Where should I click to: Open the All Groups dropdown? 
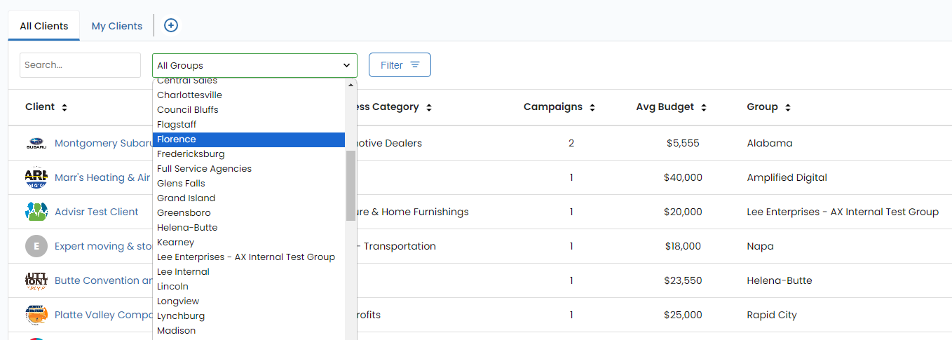click(254, 65)
